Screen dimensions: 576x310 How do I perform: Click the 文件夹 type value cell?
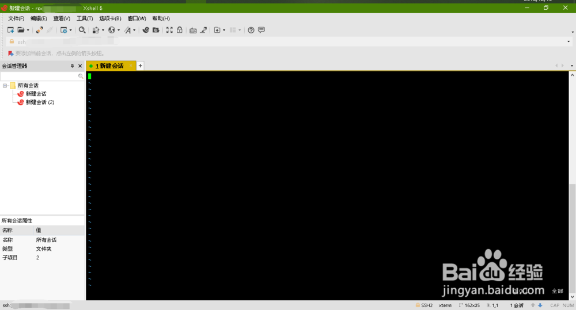44,248
